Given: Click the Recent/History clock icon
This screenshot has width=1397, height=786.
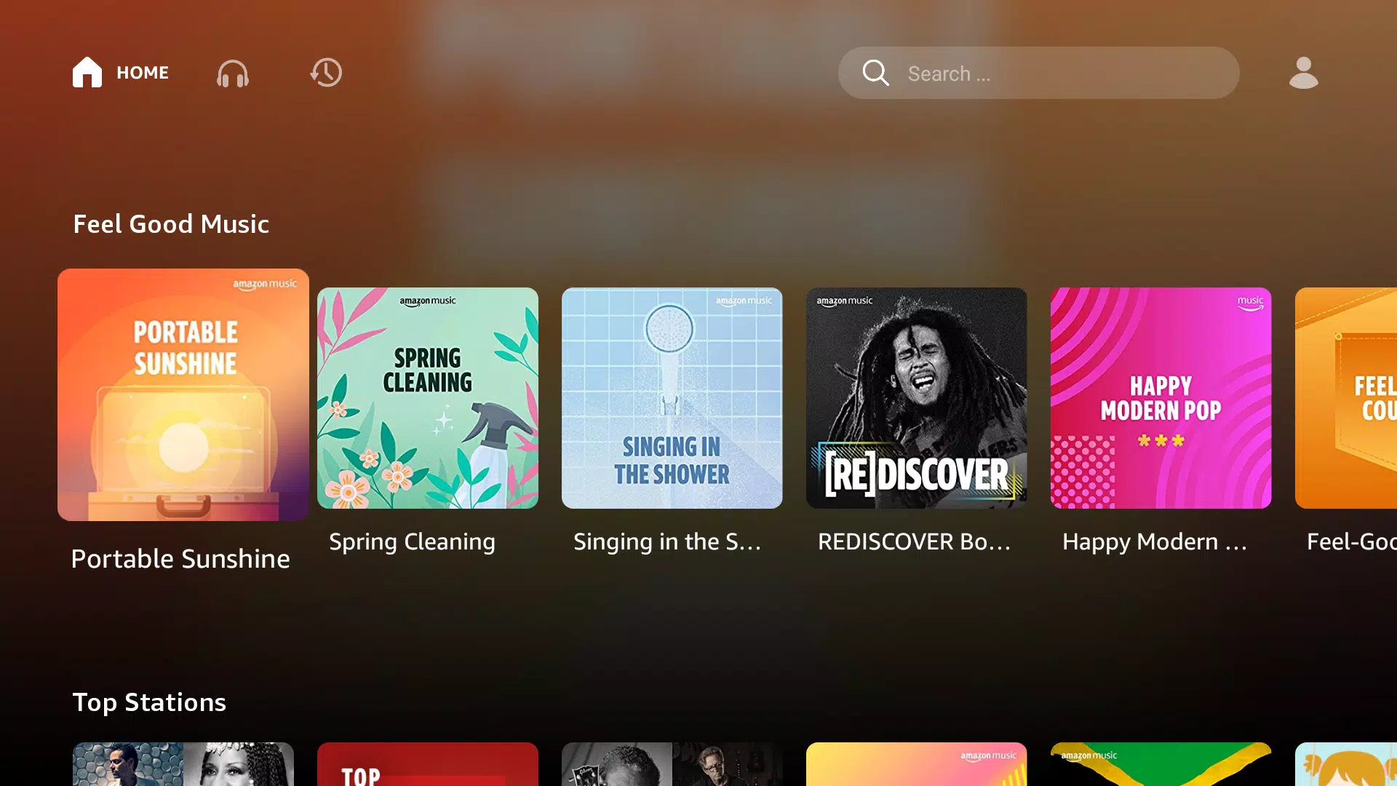Looking at the screenshot, I should coord(326,73).
